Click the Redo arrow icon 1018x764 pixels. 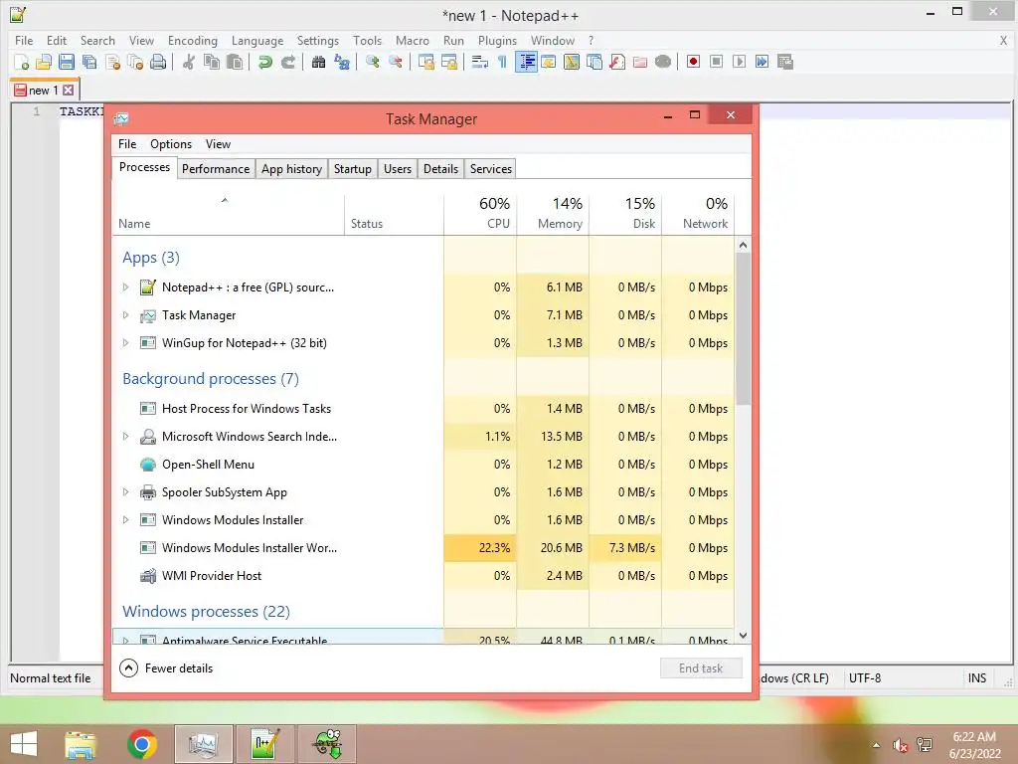pos(288,63)
